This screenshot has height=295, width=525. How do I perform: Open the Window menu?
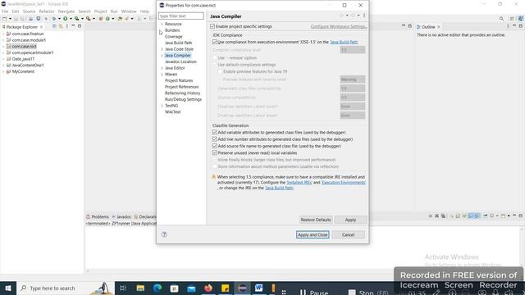(x=129, y=11)
